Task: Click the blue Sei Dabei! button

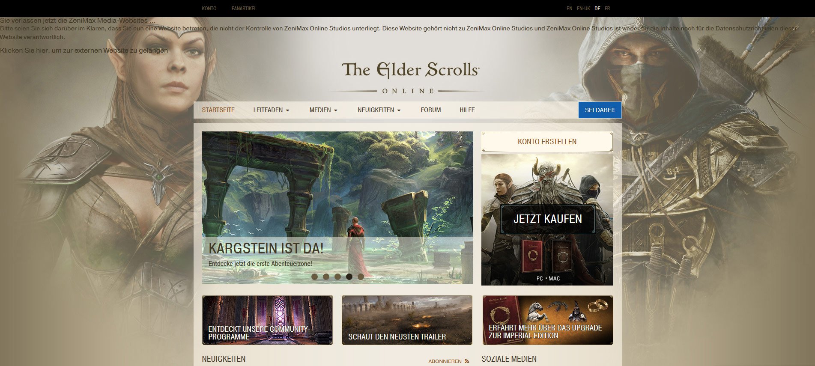Action: 600,110
